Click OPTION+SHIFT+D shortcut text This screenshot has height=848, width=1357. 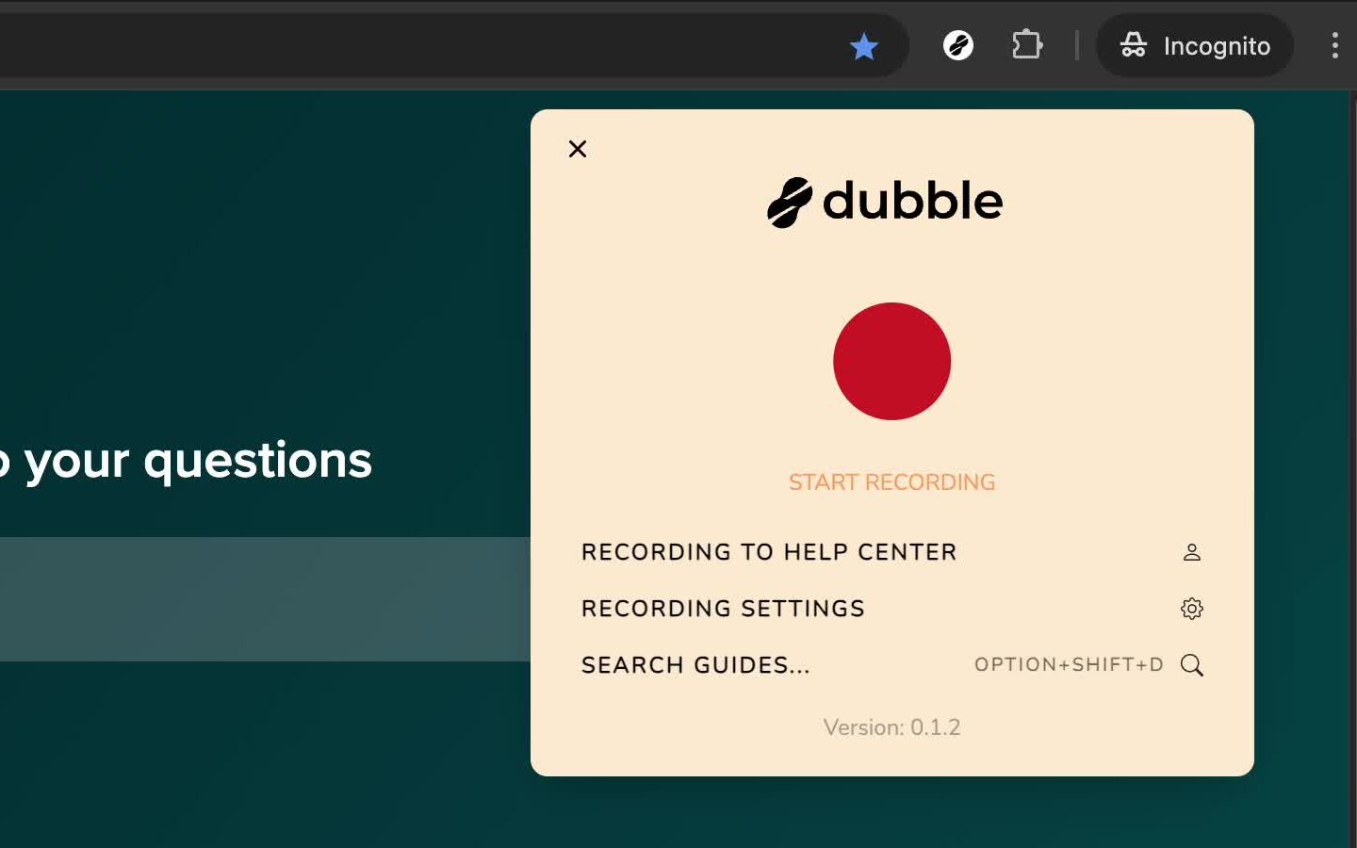click(x=1069, y=665)
